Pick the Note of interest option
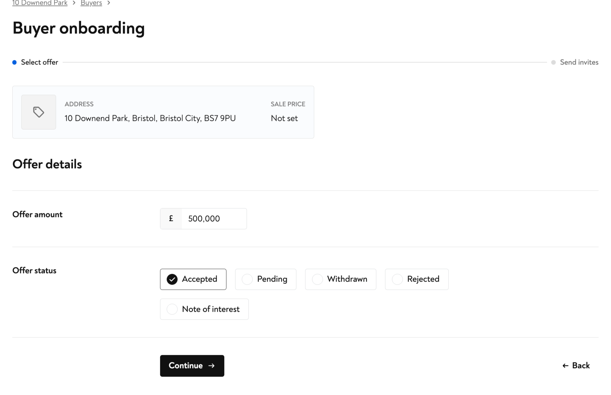Viewport: 611px width, 395px height. pyautogui.click(x=204, y=309)
